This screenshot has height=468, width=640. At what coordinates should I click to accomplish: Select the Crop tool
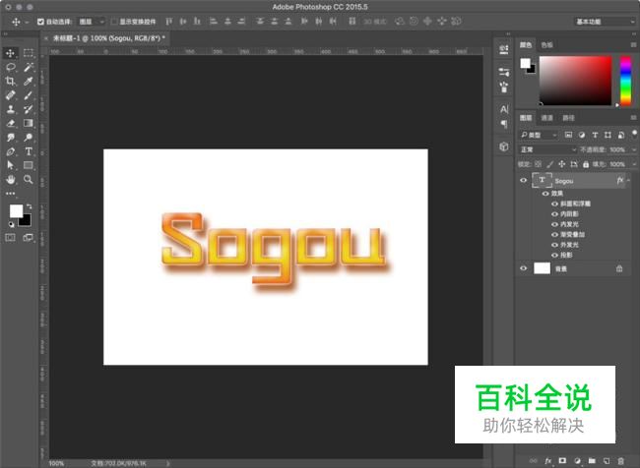tap(11, 82)
